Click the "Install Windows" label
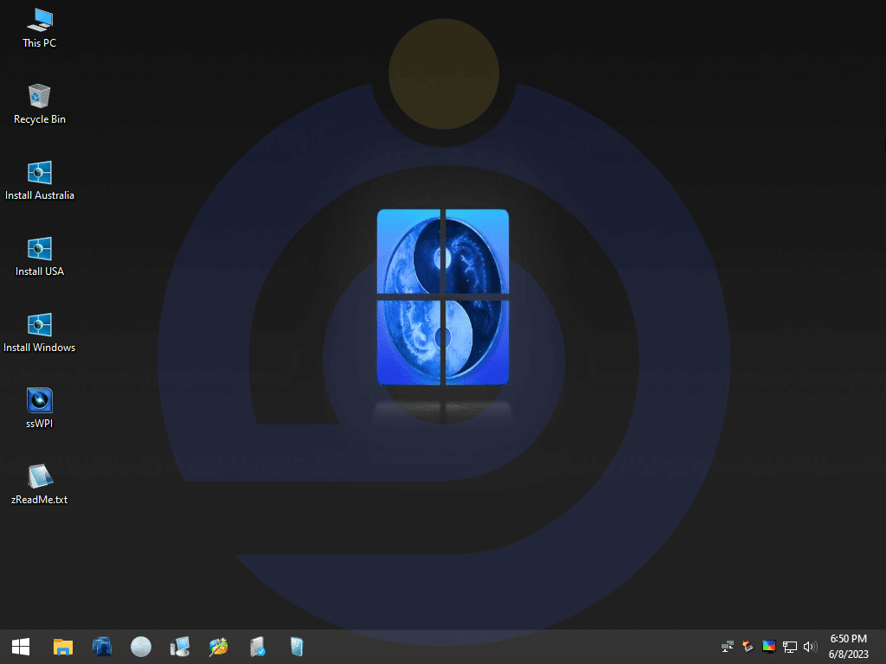Viewport: 886px width, 664px height. click(40, 348)
